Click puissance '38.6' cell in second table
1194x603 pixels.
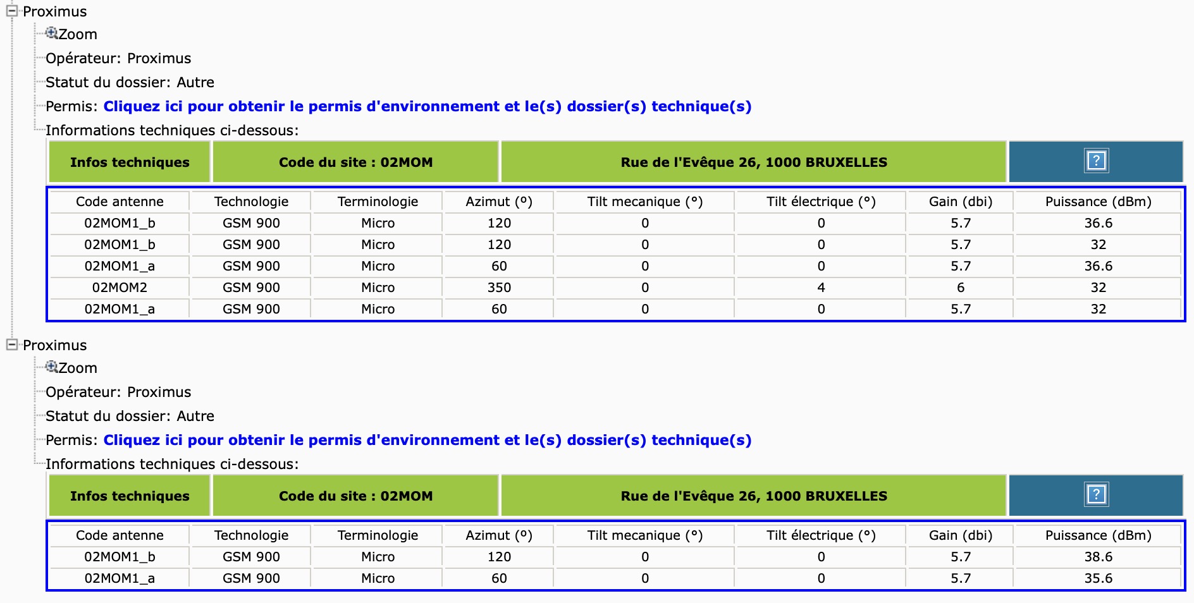click(1098, 557)
